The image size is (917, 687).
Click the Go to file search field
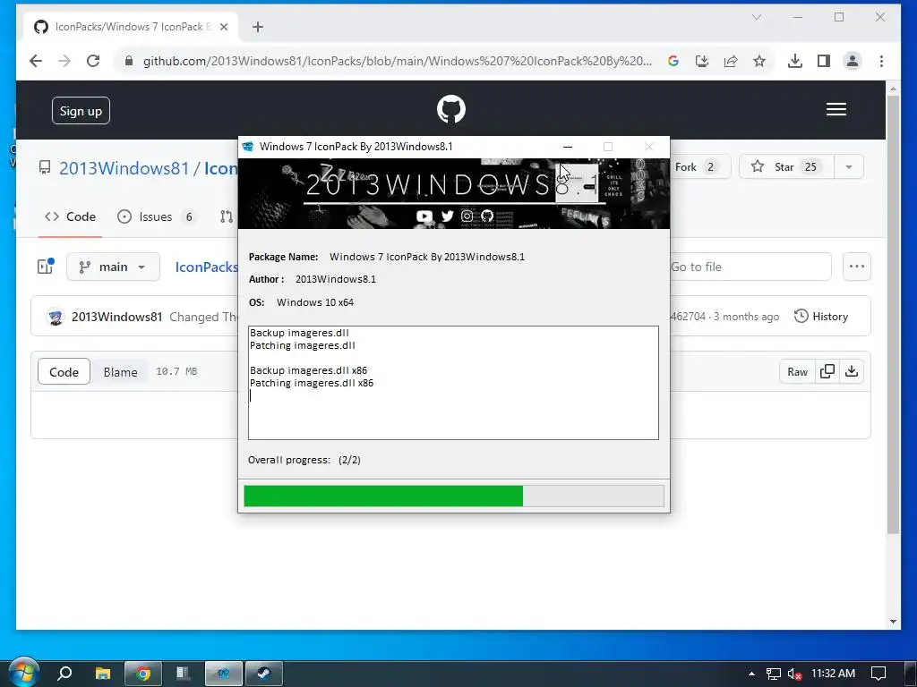[x=750, y=267]
